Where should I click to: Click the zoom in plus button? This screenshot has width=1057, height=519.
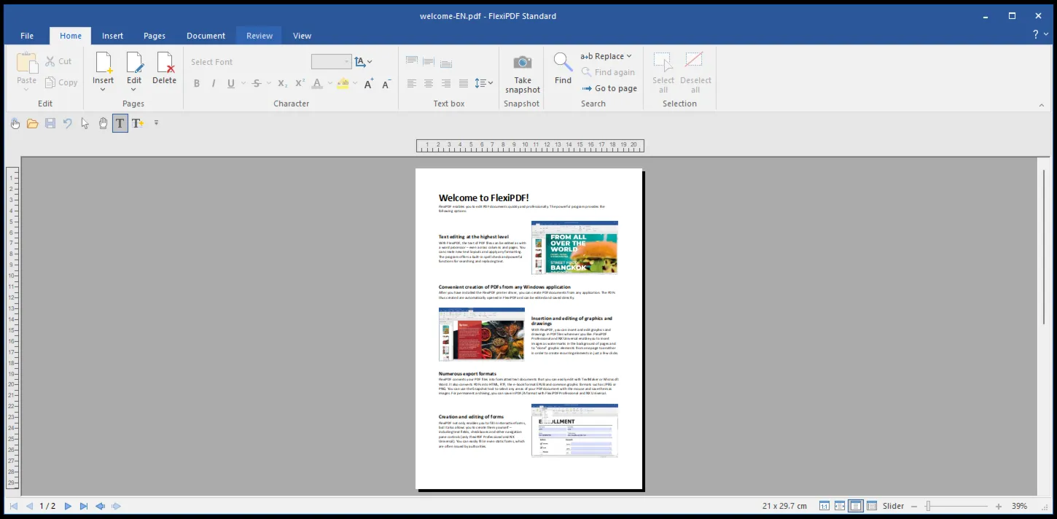coord(999,506)
